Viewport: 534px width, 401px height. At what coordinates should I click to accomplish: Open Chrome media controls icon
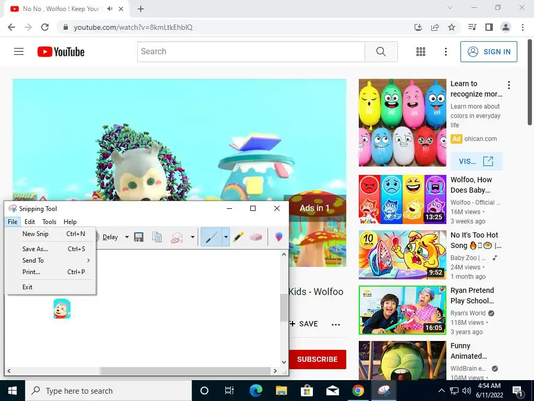472,27
